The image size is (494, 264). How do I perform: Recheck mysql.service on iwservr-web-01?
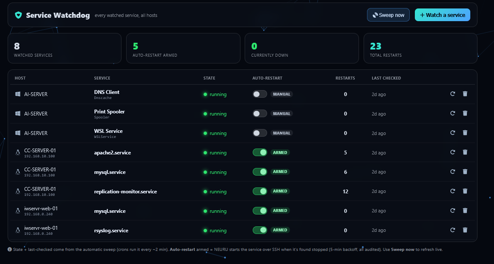tap(453, 211)
